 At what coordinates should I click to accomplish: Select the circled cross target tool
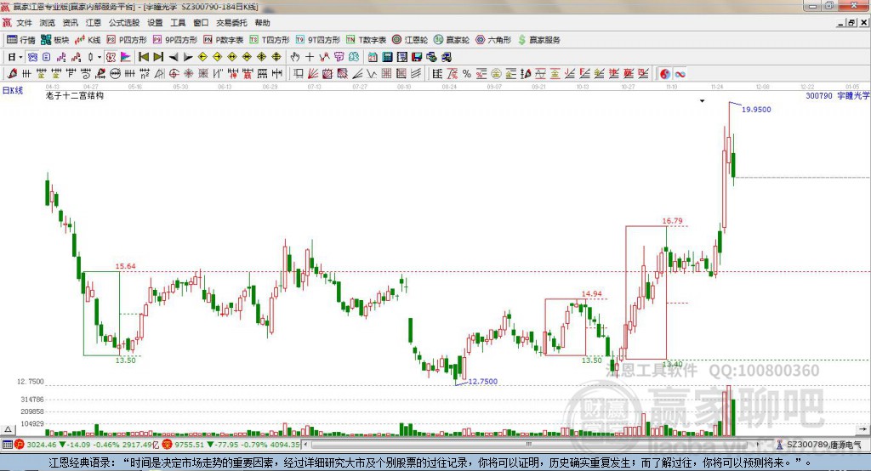(x=174, y=73)
